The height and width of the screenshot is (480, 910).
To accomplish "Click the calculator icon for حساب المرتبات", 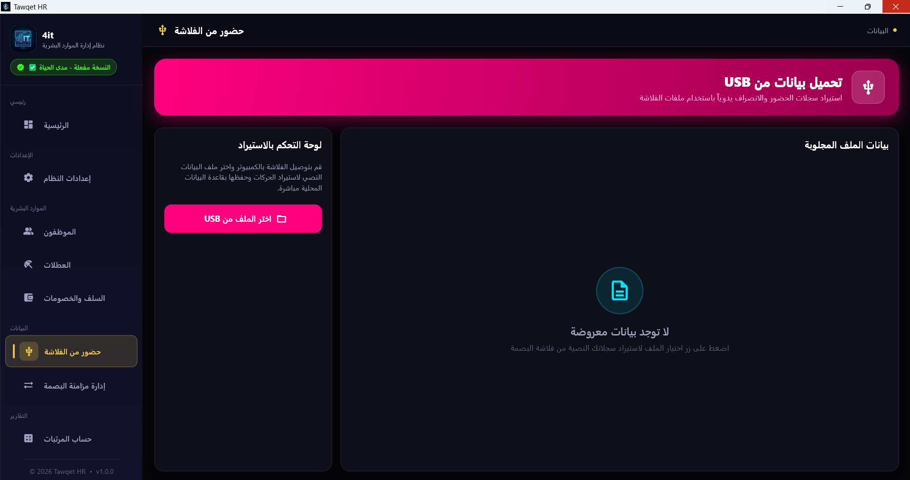I will [28, 438].
